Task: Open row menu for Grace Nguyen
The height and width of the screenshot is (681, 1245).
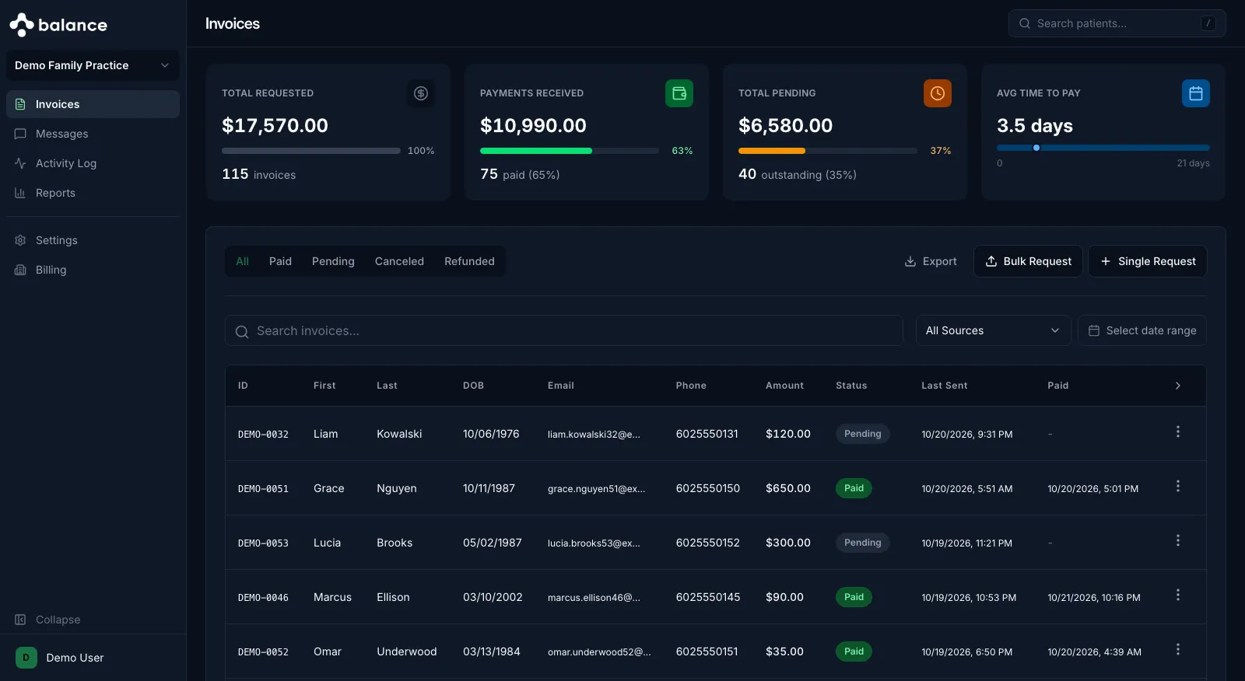Action: pyautogui.click(x=1178, y=486)
